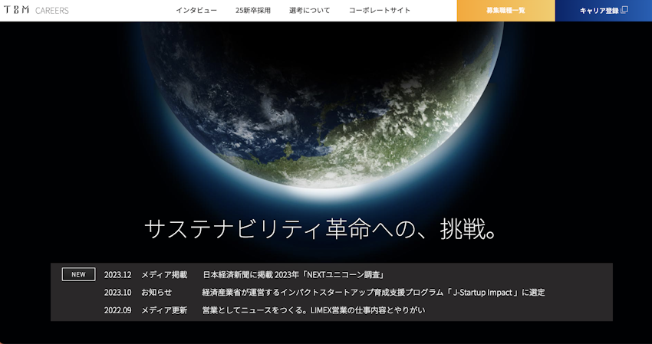Click the external-link icon beside キャリア登録

pyautogui.click(x=624, y=11)
